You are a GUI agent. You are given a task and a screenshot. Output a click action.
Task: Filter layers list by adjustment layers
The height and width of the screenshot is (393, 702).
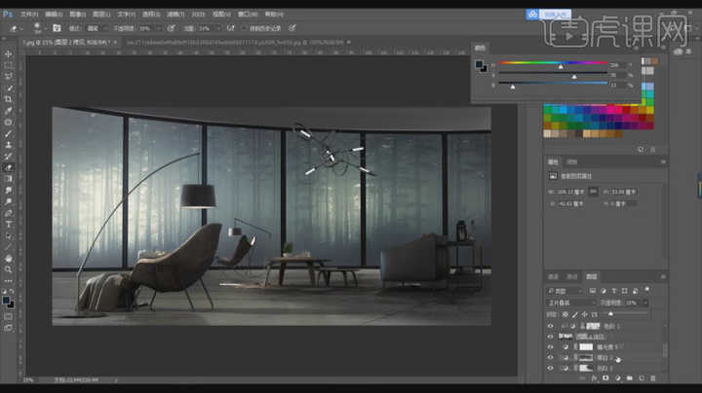(604, 291)
